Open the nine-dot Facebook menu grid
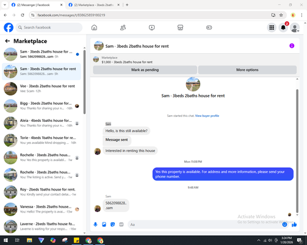 pos(271,28)
